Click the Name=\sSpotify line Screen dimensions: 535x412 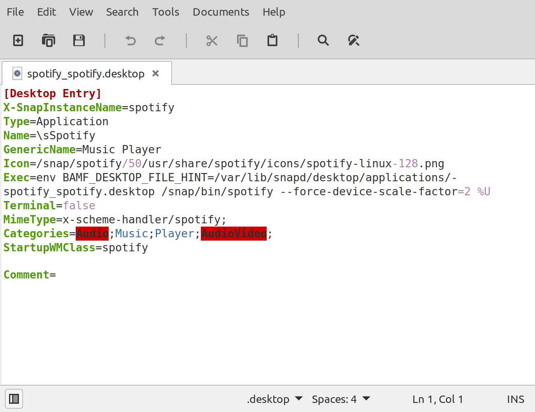click(x=49, y=136)
